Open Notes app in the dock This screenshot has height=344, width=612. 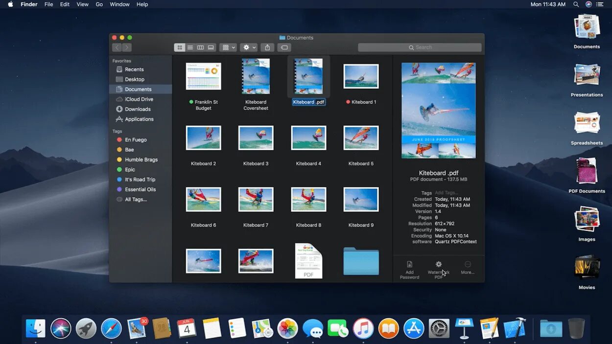(x=212, y=328)
